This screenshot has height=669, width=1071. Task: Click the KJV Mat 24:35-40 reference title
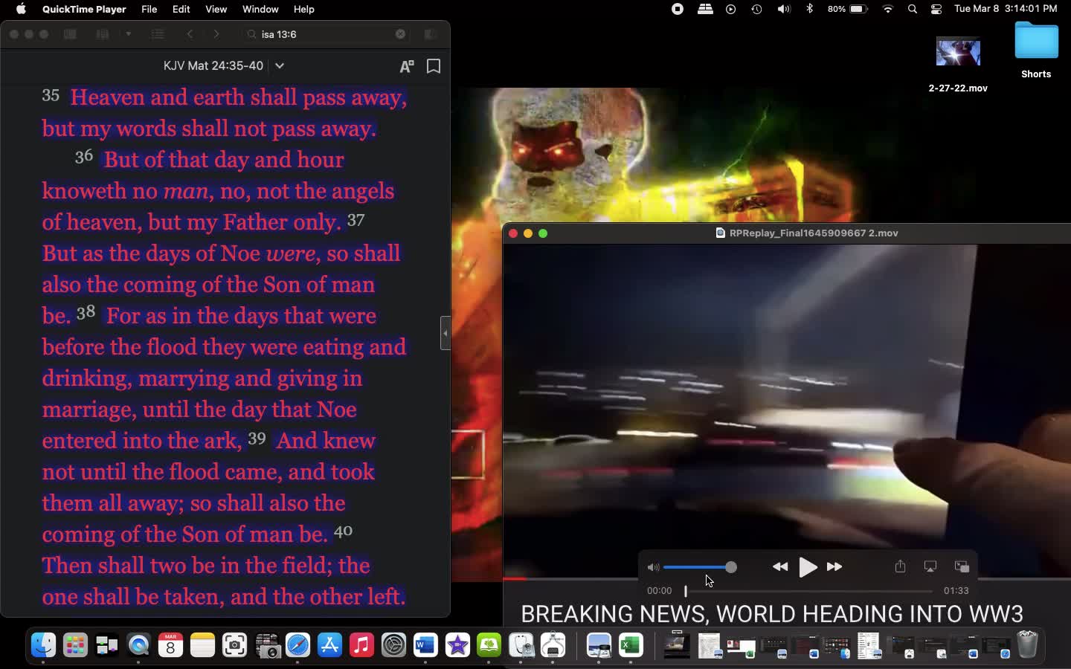tap(213, 65)
